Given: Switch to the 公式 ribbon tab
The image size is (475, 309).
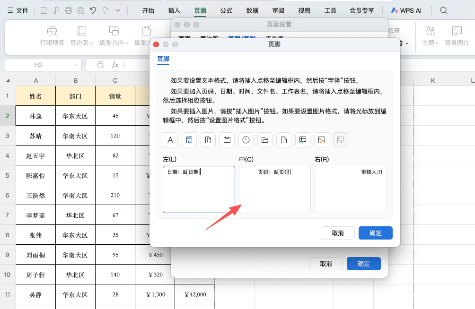Looking at the screenshot, I should (226, 10).
